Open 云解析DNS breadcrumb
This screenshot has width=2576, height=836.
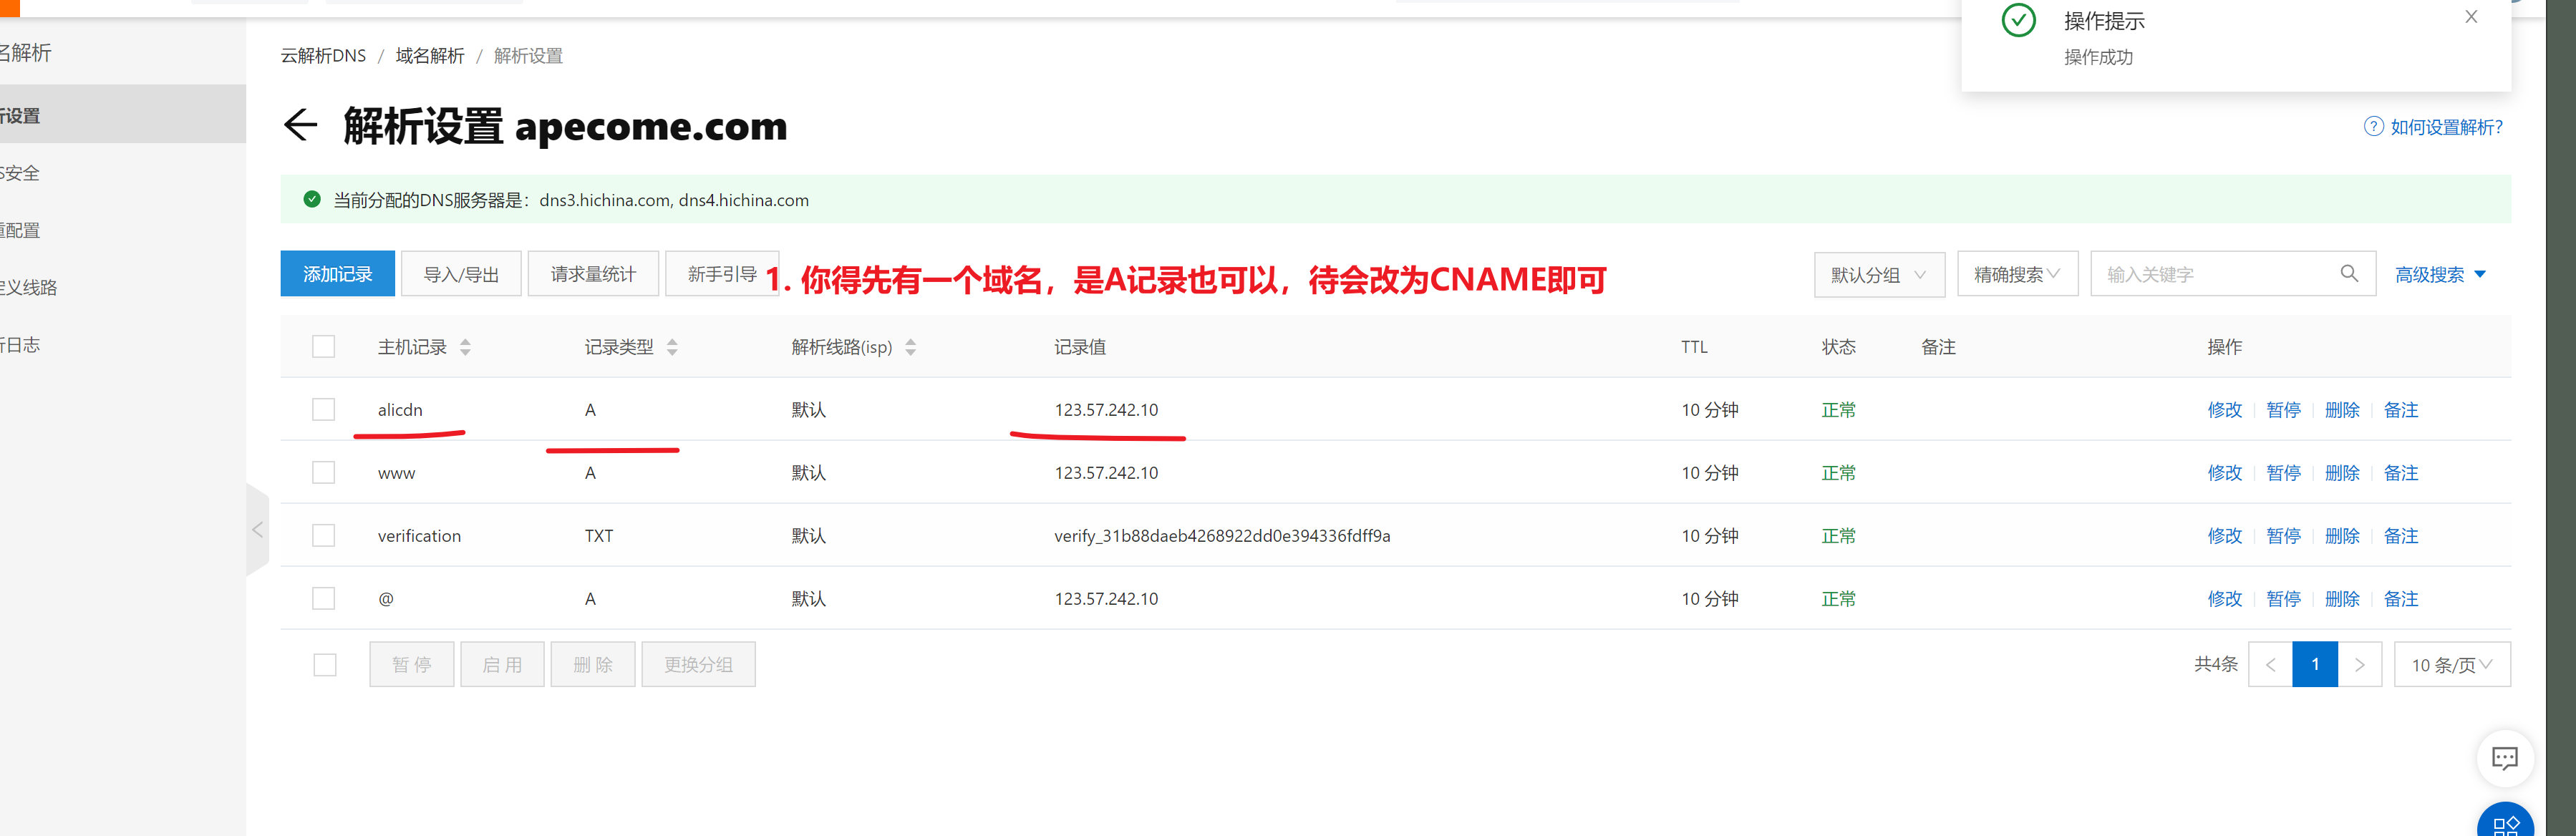pyautogui.click(x=323, y=56)
